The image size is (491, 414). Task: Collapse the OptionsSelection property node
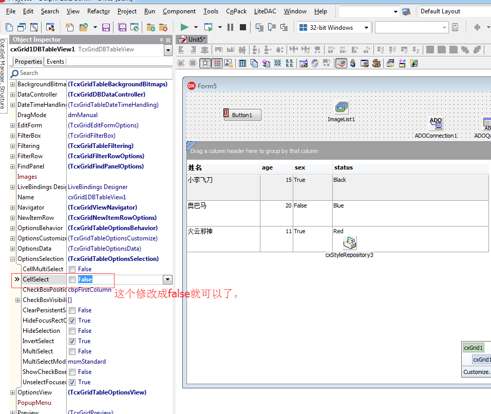point(12,259)
